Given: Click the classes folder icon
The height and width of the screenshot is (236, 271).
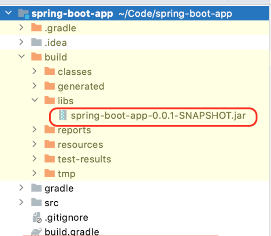Looking at the screenshot, I should coord(50,71).
